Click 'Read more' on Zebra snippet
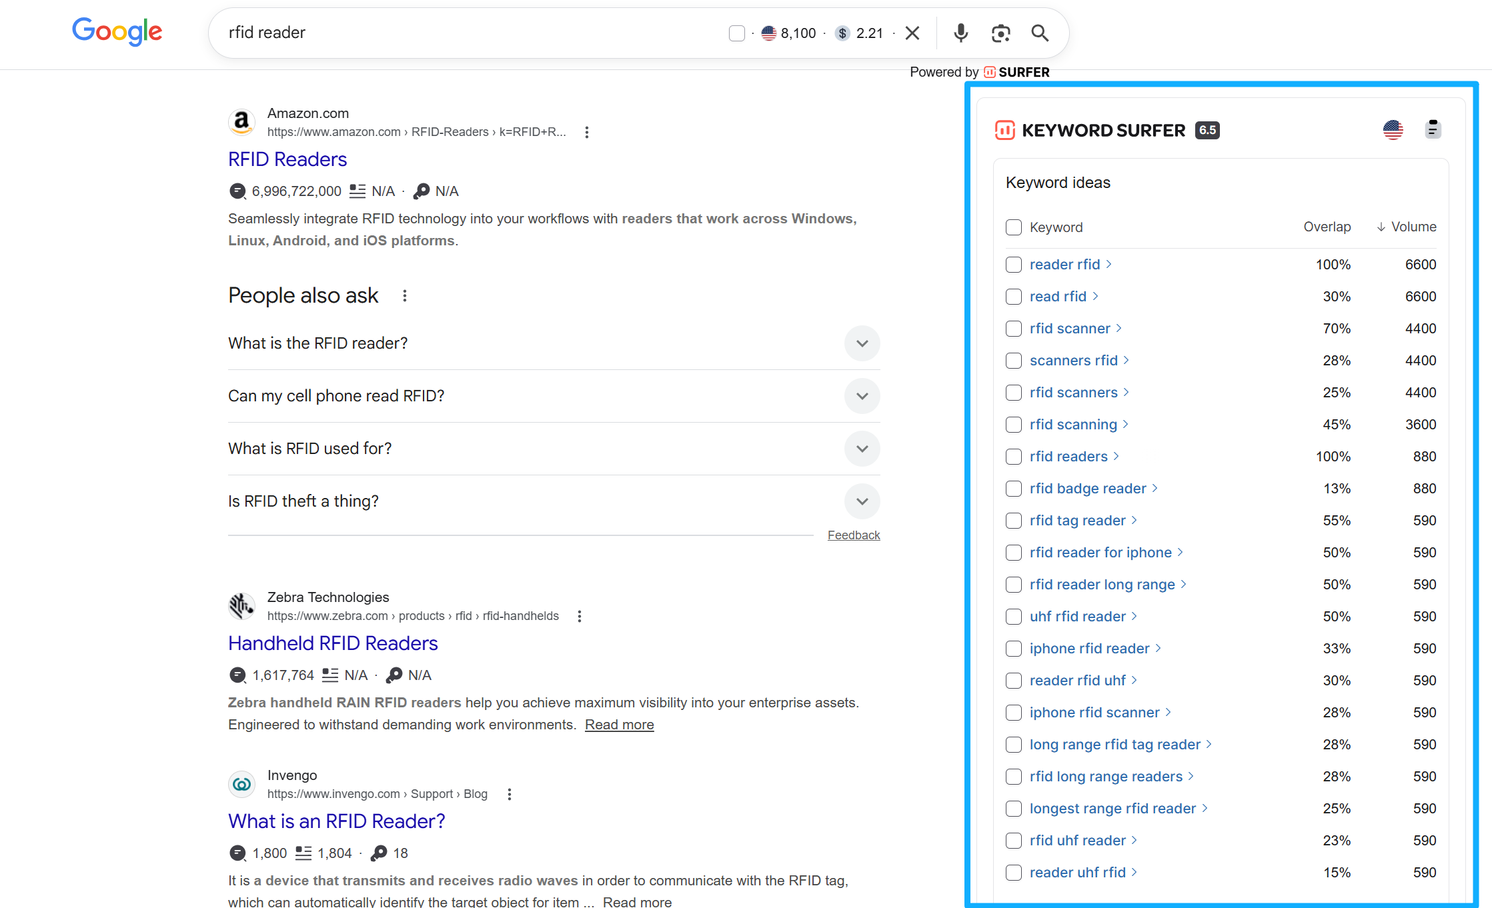Viewport: 1492px width, 908px height. 619,725
